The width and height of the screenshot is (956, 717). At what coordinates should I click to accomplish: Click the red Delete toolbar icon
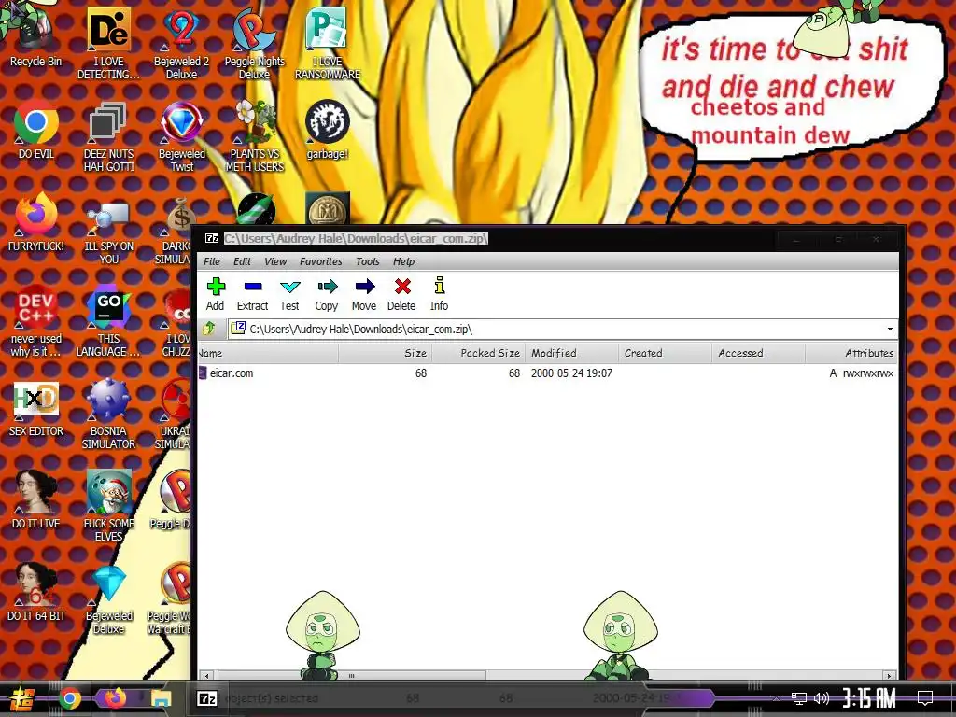401,294
